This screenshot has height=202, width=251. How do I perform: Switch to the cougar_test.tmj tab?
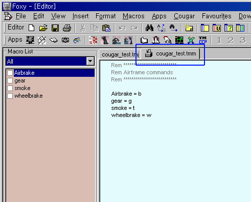point(120,54)
